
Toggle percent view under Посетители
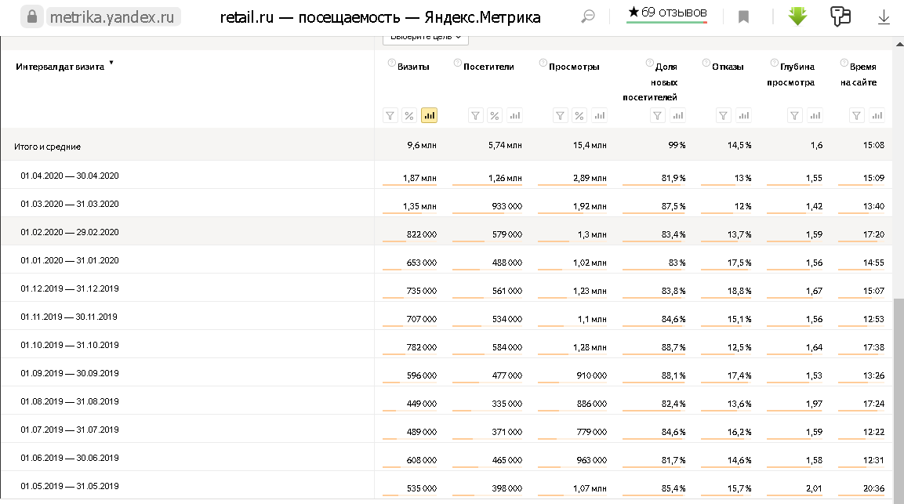[x=495, y=115]
